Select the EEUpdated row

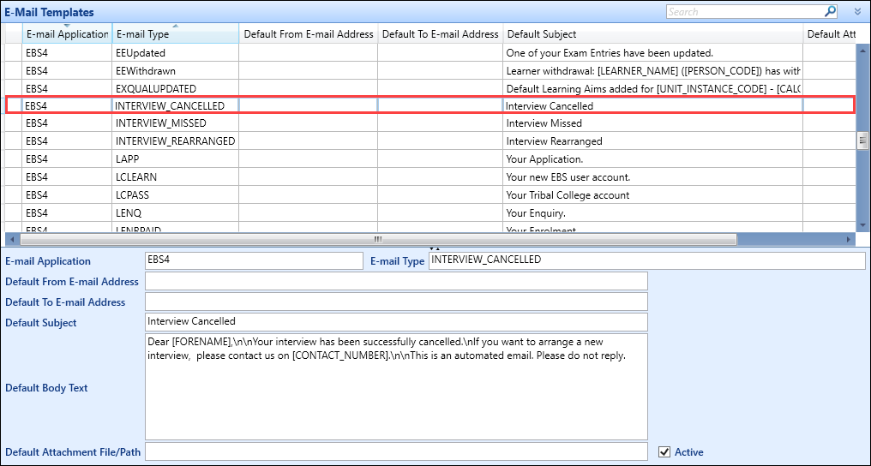[x=430, y=53]
